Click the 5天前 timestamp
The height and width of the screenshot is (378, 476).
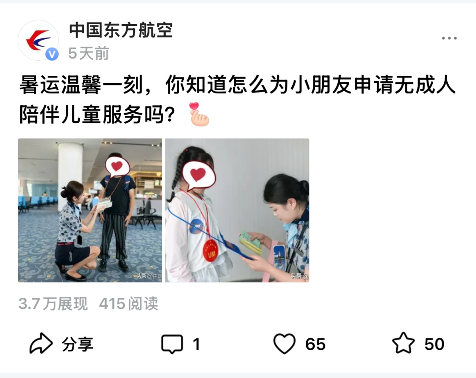pyautogui.click(x=89, y=53)
